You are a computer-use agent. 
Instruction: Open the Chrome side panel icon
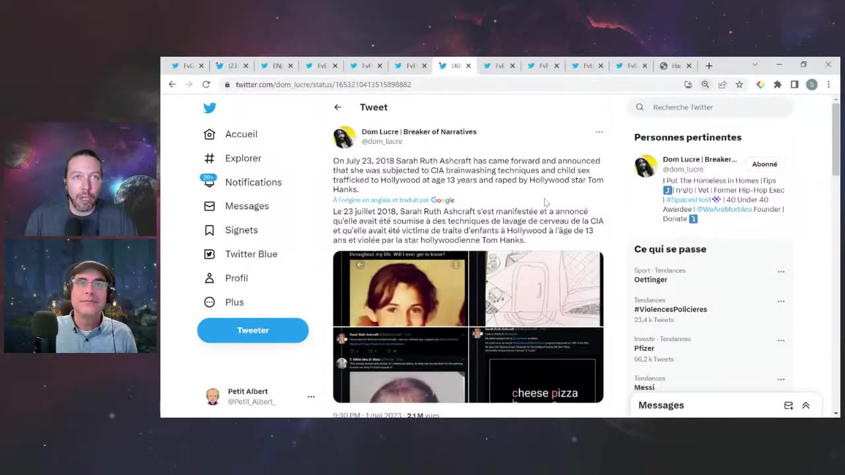794,84
